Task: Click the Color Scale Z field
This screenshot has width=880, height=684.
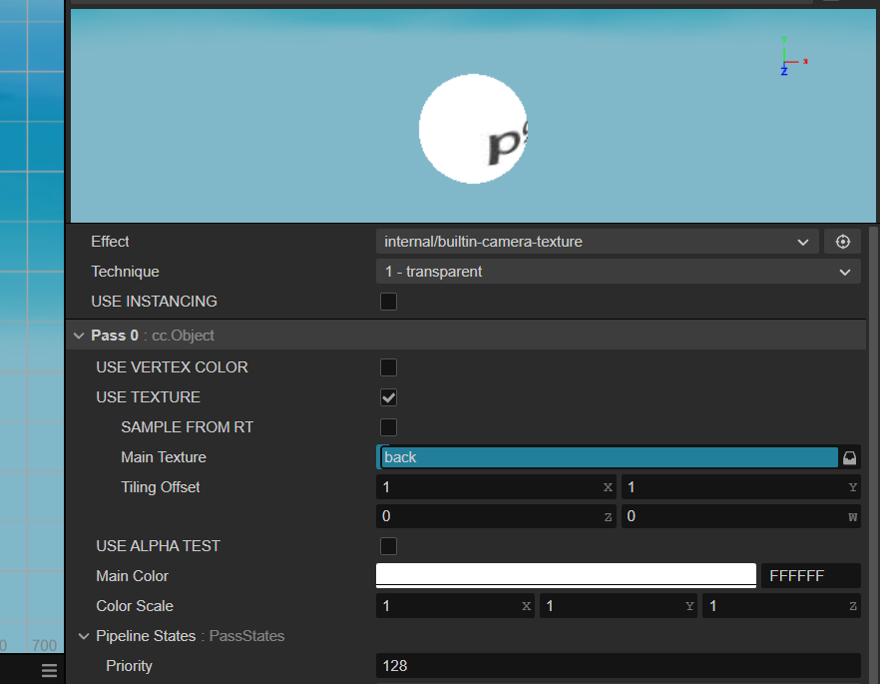Action: tap(781, 606)
